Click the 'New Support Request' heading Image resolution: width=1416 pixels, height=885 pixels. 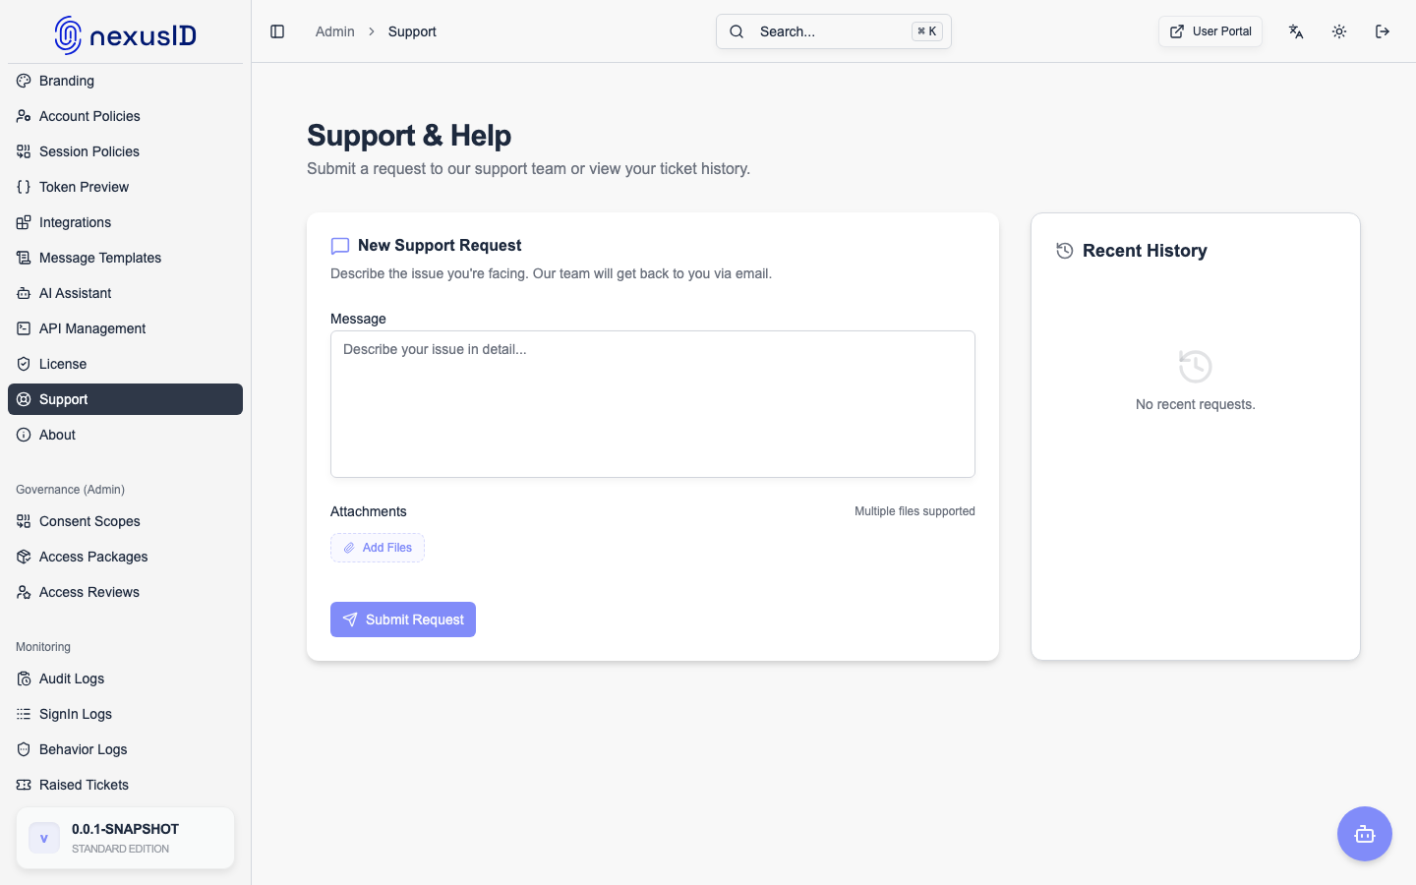[440, 246]
